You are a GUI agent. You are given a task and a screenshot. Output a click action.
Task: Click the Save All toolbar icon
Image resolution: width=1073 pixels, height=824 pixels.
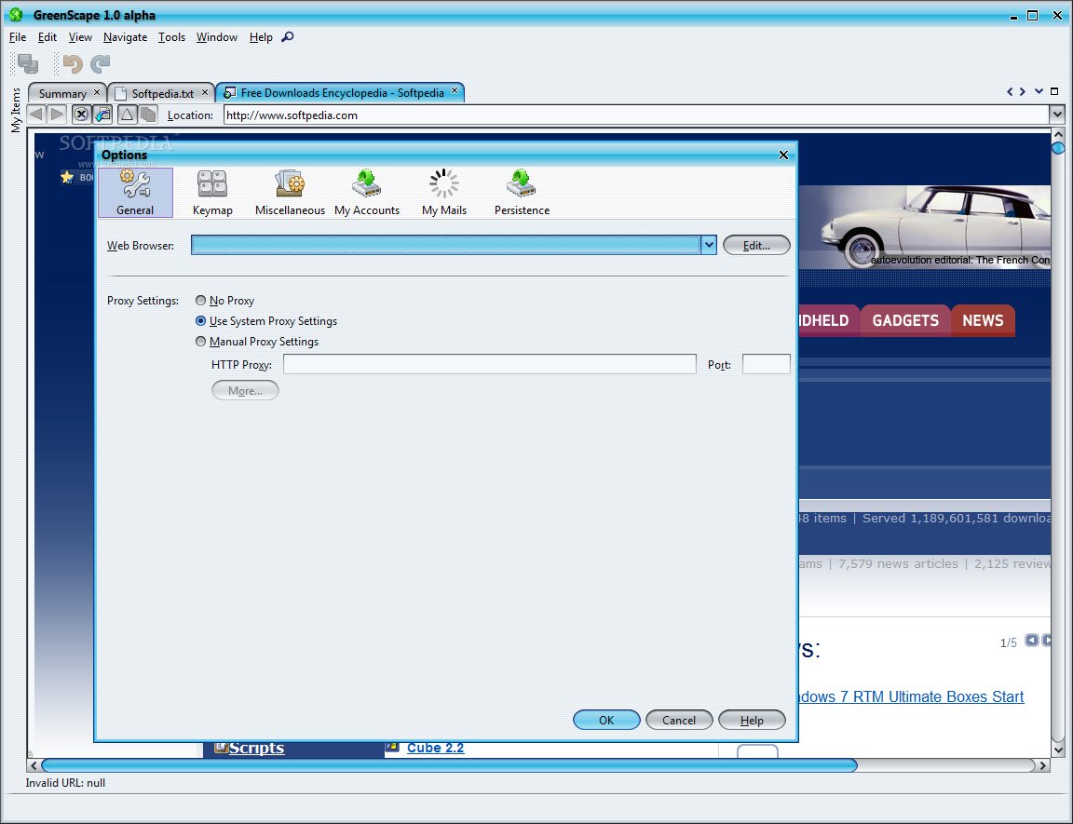tap(28, 63)
